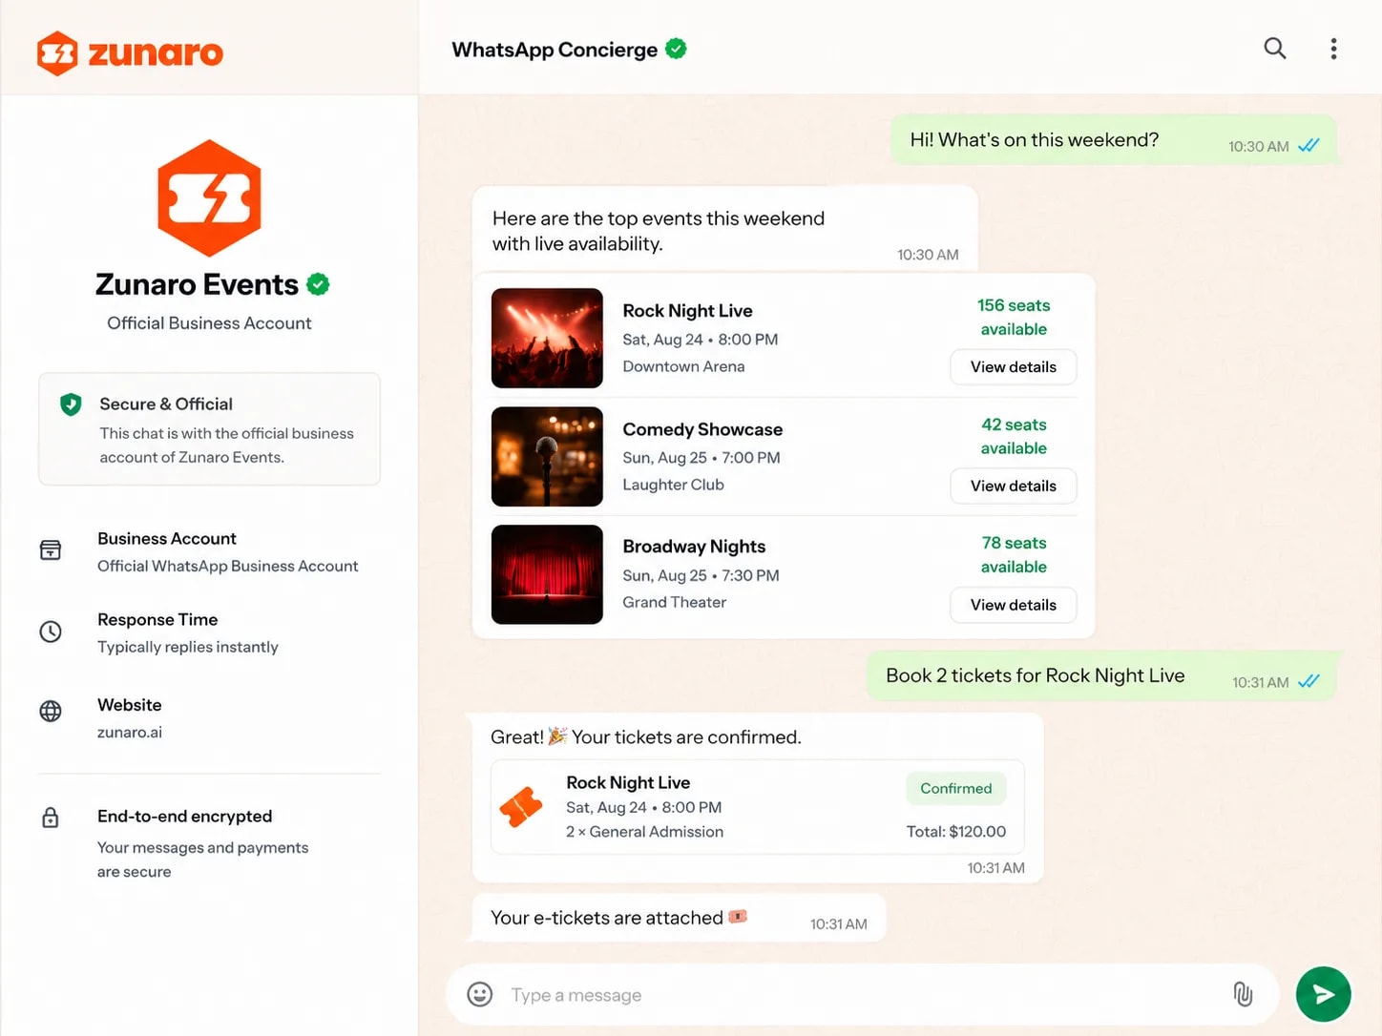Click Grand Theater venue text

coord(674,602)
